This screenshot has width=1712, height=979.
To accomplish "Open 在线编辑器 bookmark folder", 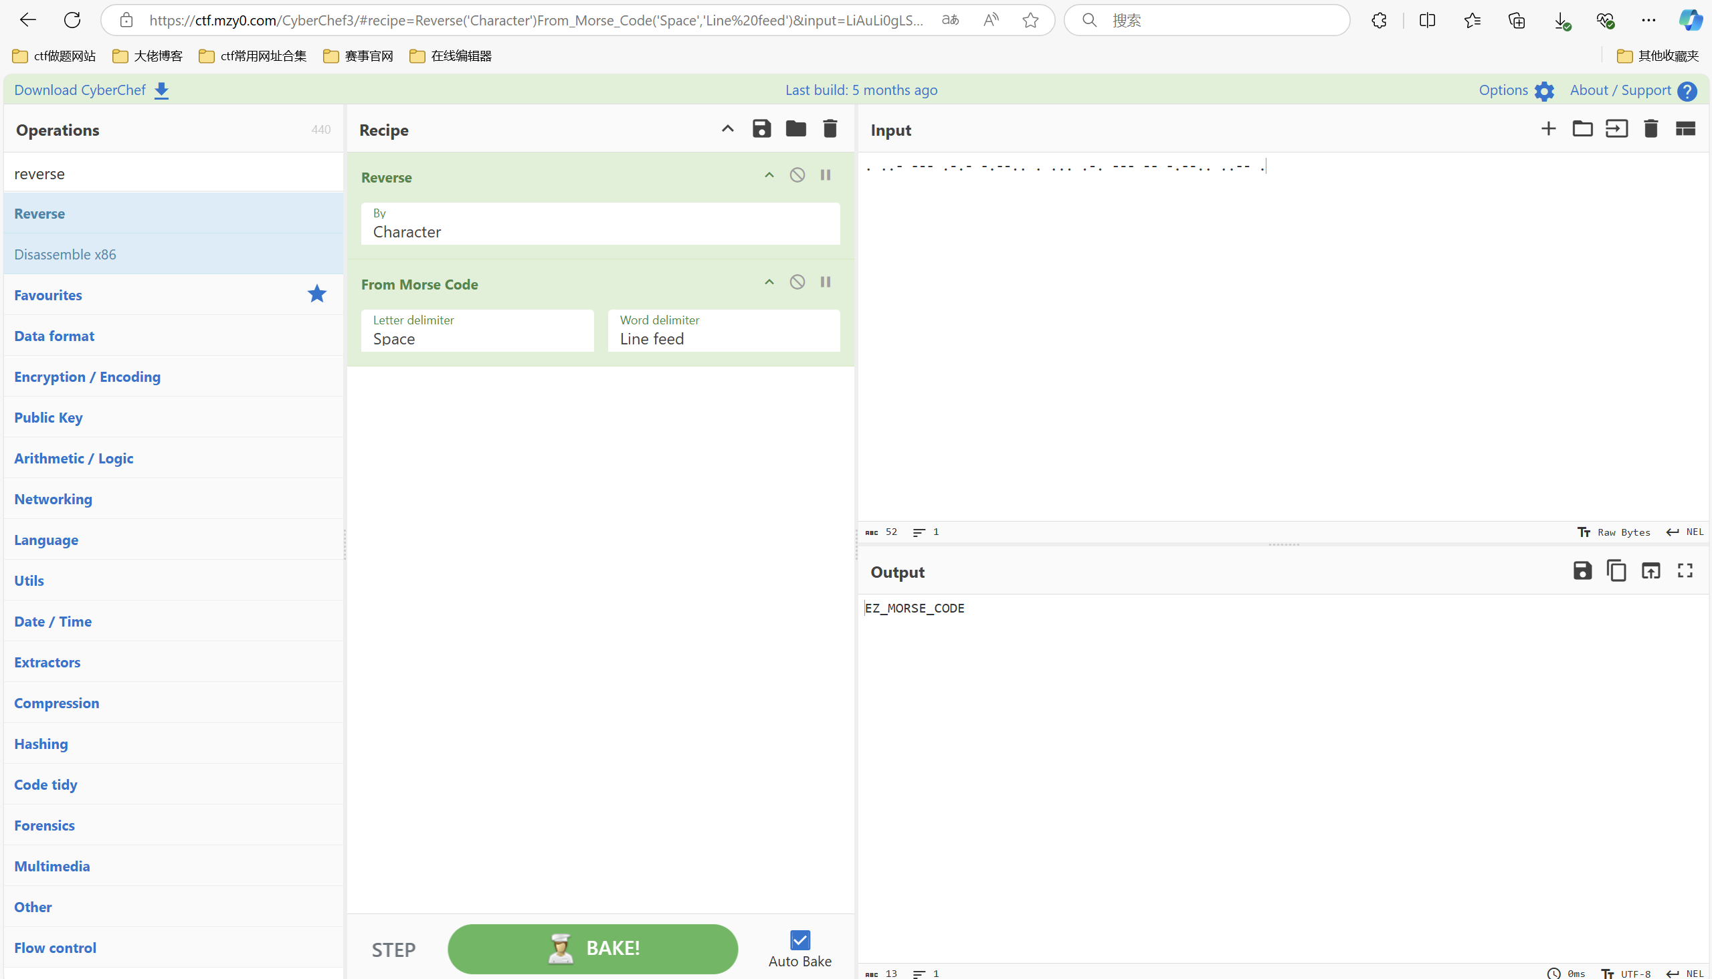I will pos(451,56).
